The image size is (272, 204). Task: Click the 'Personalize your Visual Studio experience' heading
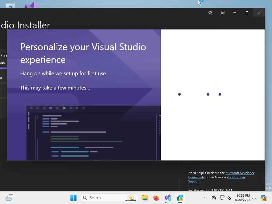coord(83,53)
